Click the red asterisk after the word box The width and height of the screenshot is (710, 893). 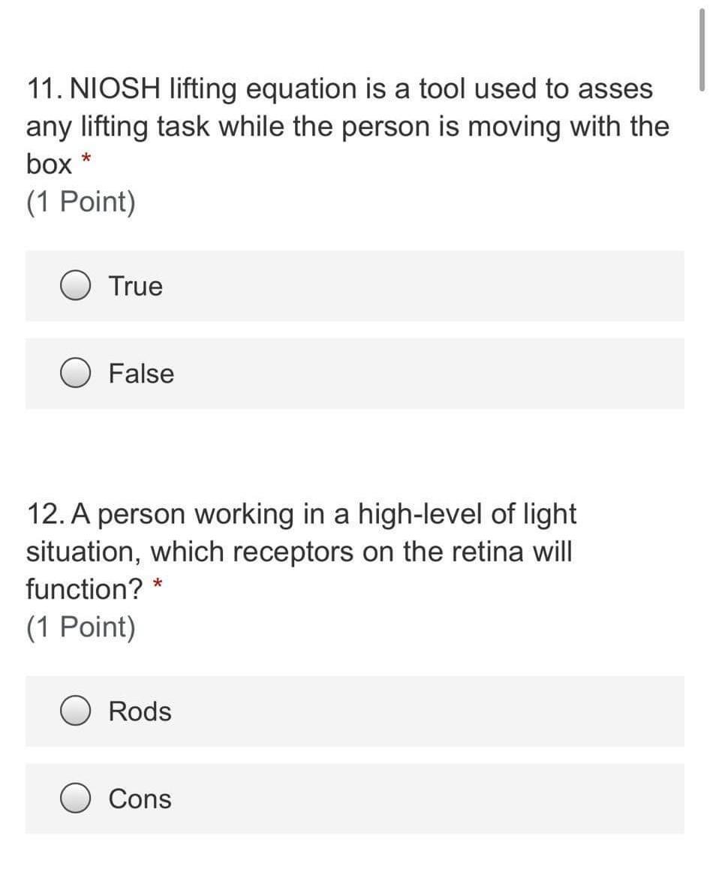(x=85, y=158)
